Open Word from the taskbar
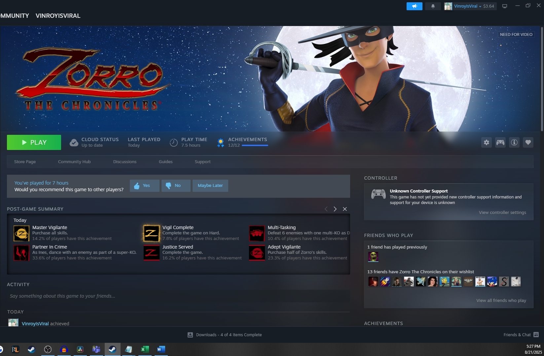 [161, 349]
